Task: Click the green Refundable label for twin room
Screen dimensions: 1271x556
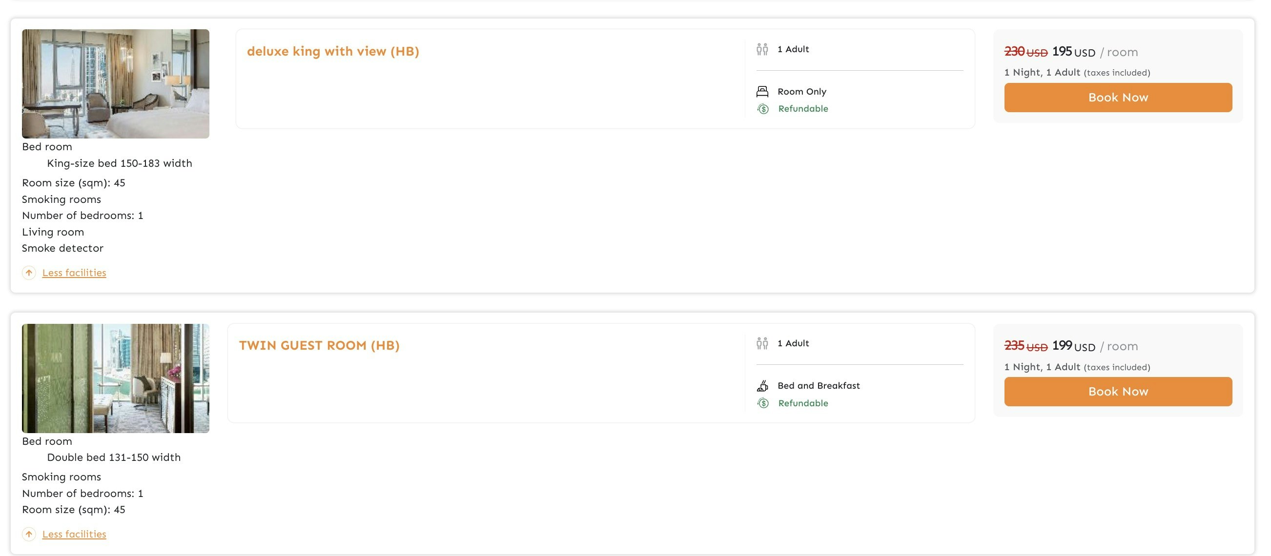Action: [x=803, y=403]
